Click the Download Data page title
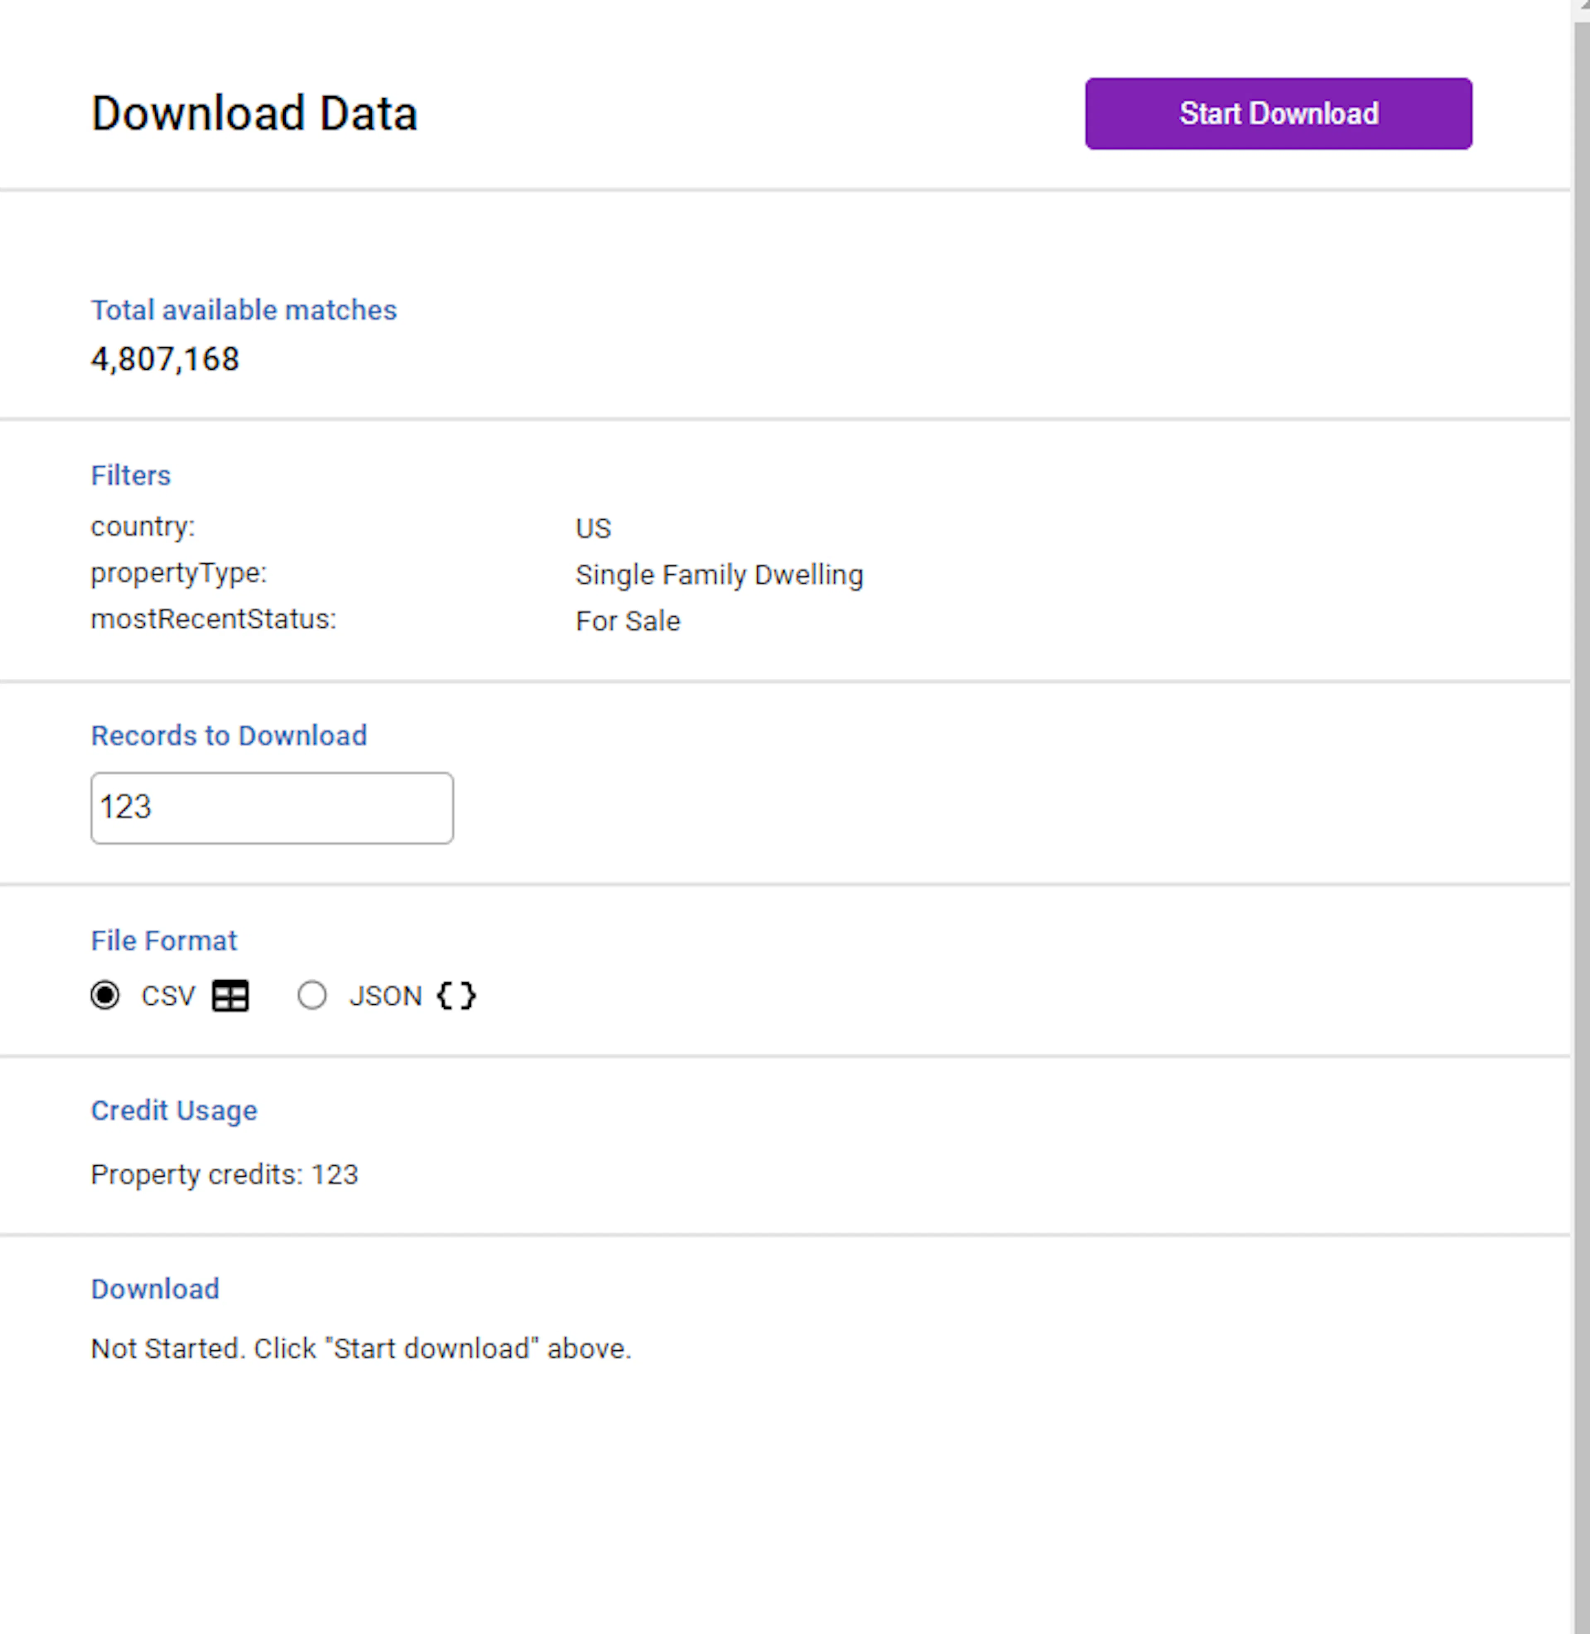 click(255, 113)
